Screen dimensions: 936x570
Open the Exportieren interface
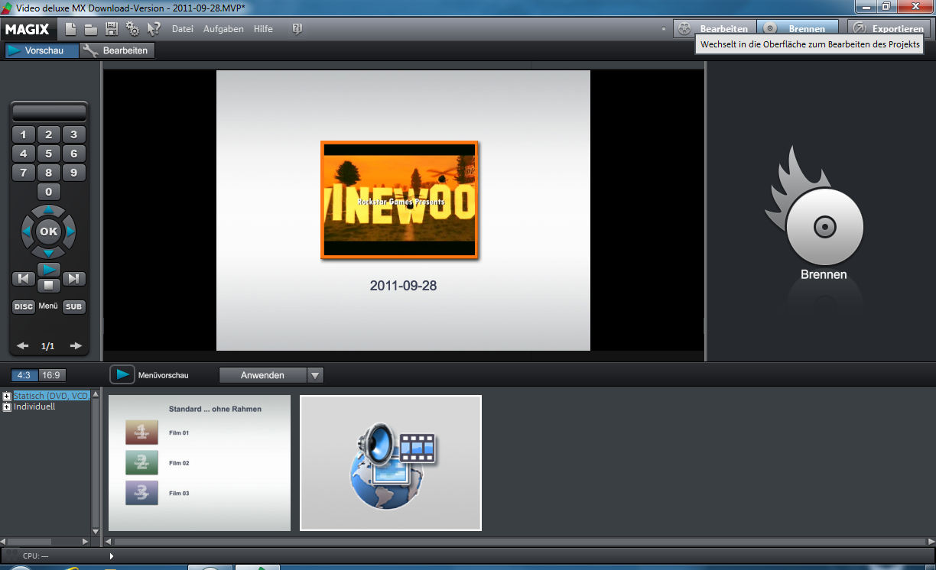(889, 29)
